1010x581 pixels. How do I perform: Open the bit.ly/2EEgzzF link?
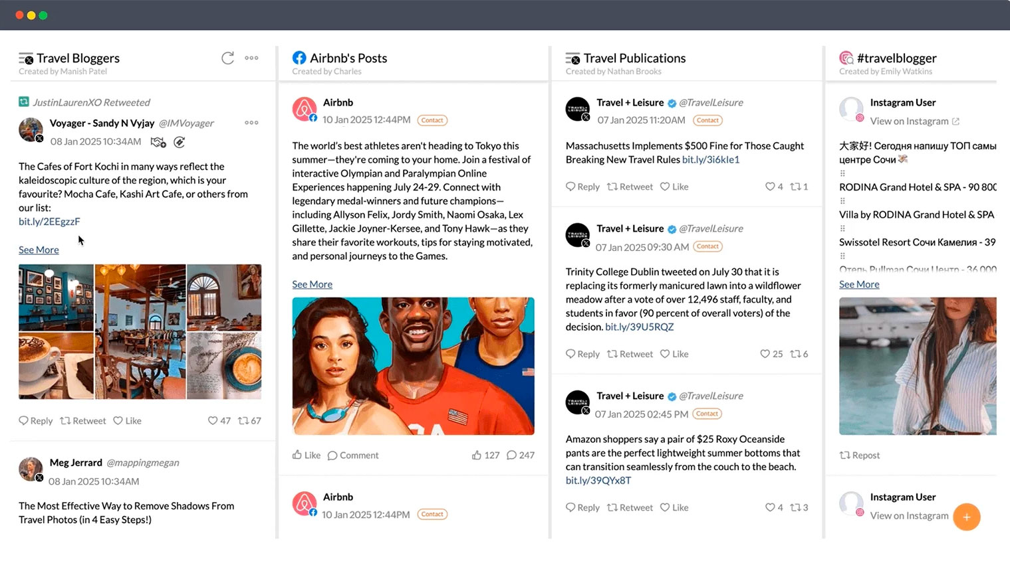49,222
